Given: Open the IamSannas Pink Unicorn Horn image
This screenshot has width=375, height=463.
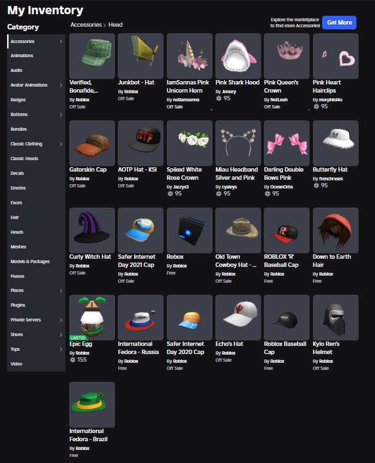Looking at the screenshot, I should [x=190, y=56].
